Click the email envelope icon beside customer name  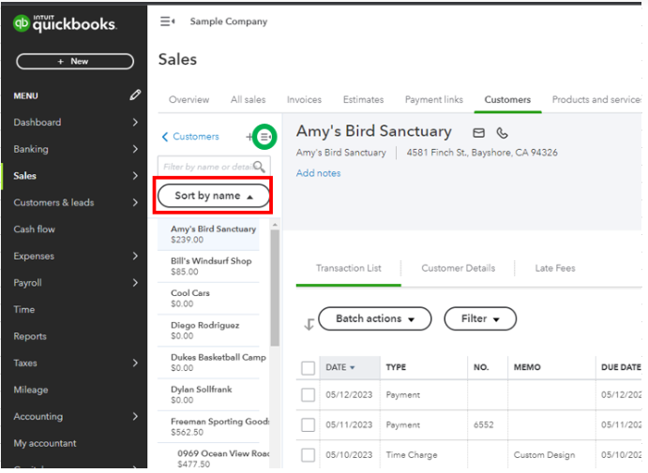click(x=479, y=133)
